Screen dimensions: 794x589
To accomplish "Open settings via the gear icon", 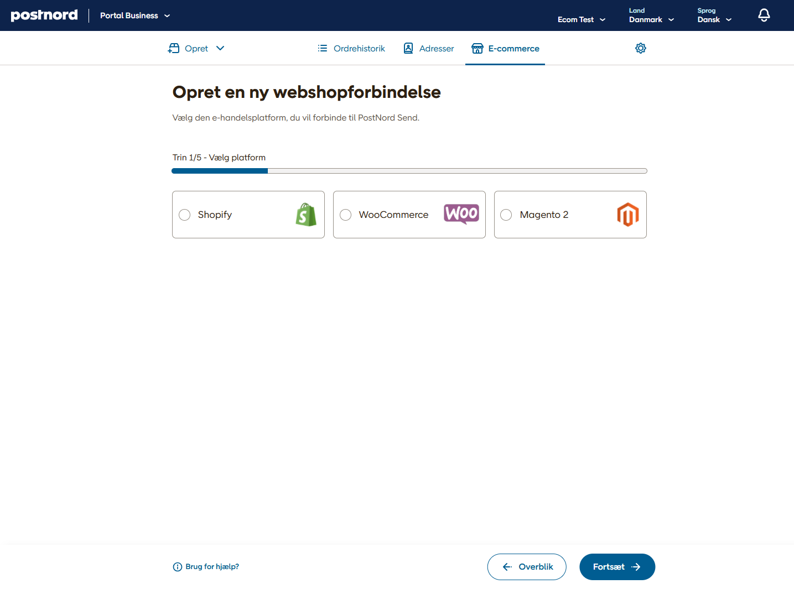I will pos(641,48).
